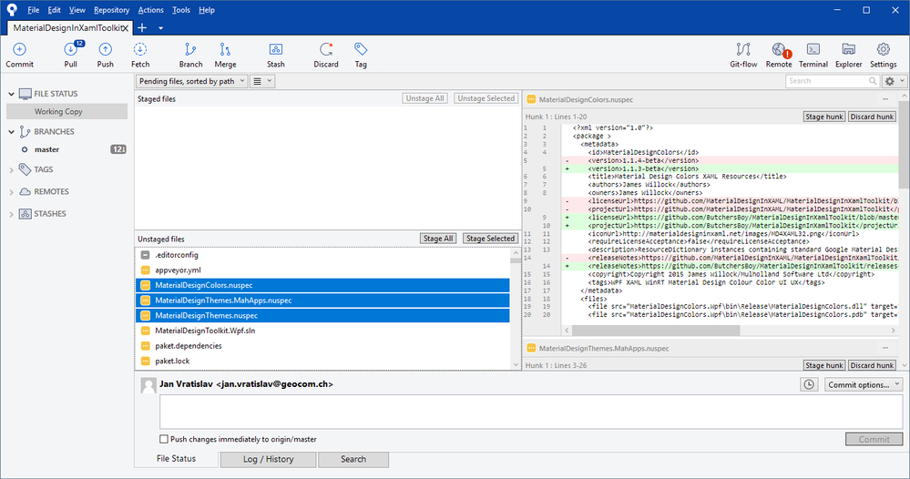Click the Fetch toolbar icon
Viewport: 910px width, 479px height.
pyautogui.click(x=140, y=55)
